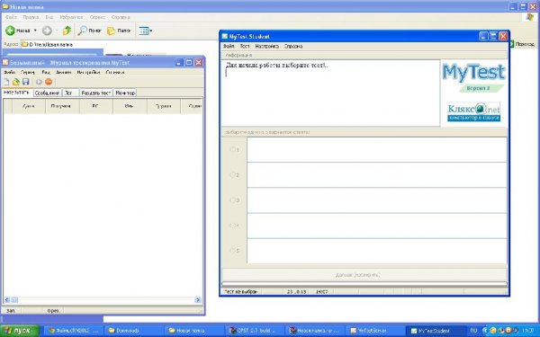Open Explorer's Favorites (Избранное) menu
The height and width of the screenshot is (337, 540).
pyautogui.click(x=71, y=17)
